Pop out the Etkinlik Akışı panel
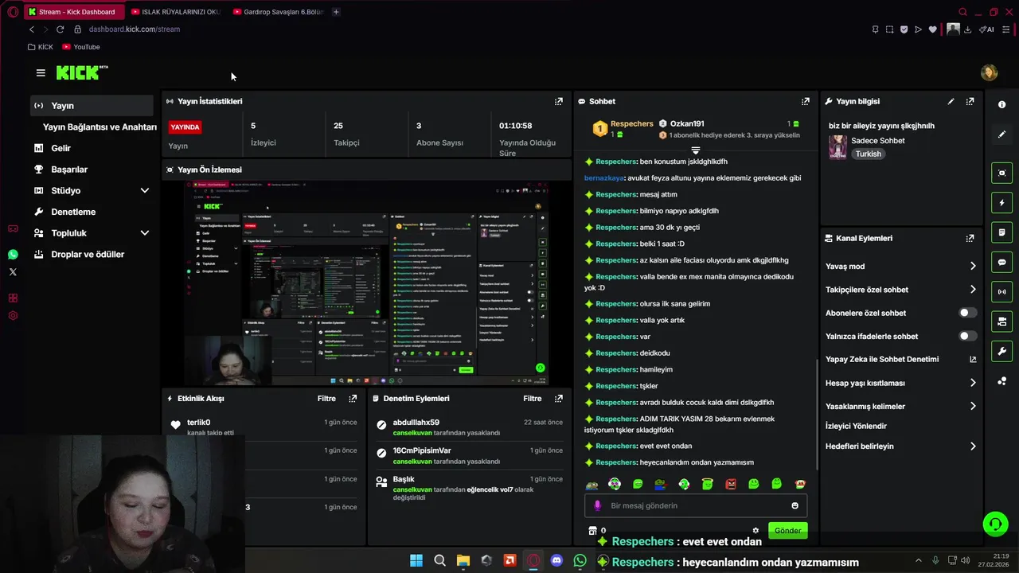This screenshot has width=1019, height=573. [353, 398]
